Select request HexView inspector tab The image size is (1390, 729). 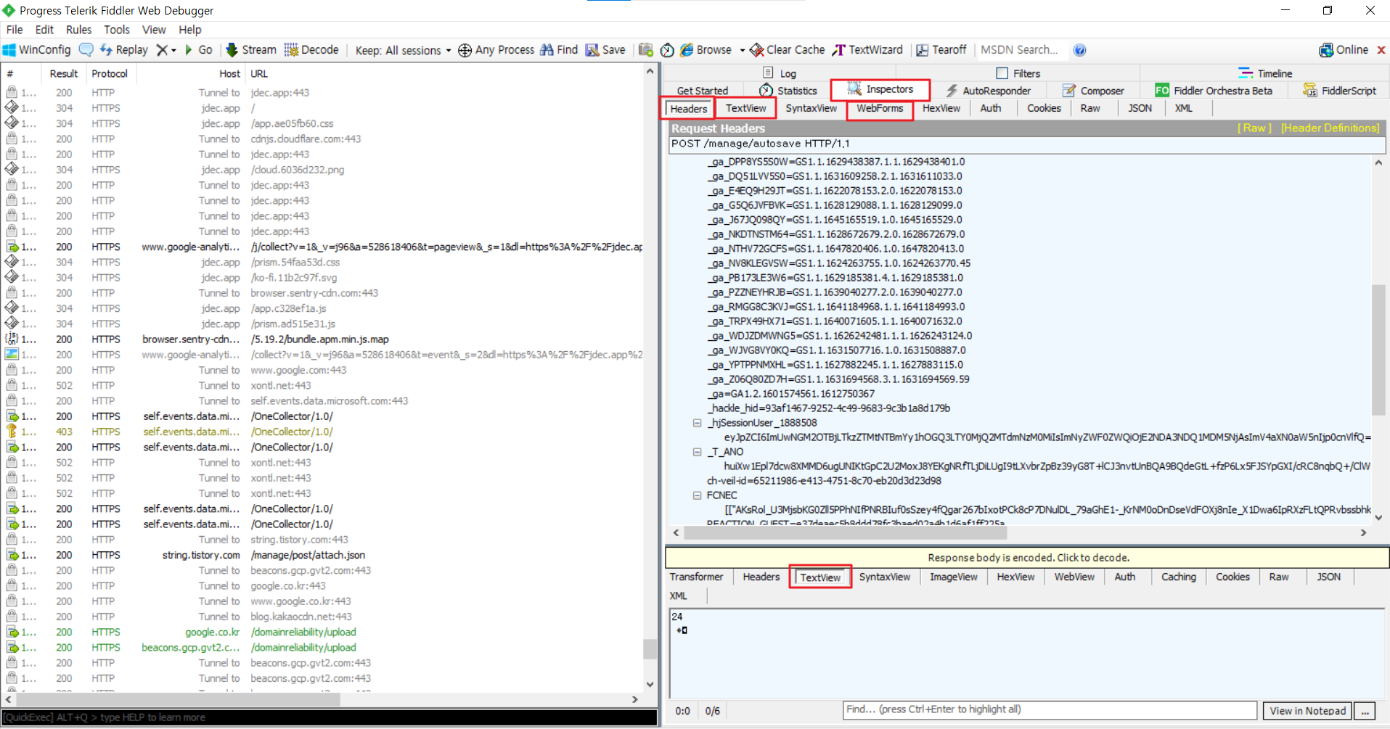941,108
